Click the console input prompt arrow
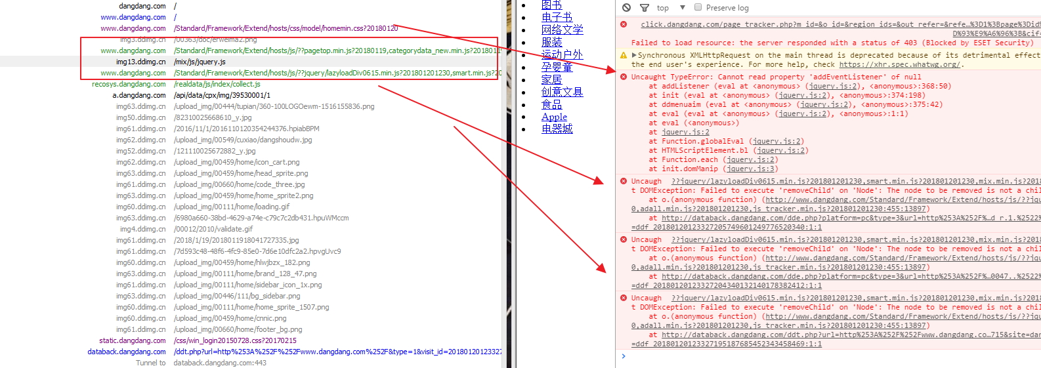 click(x=624, y=356)
